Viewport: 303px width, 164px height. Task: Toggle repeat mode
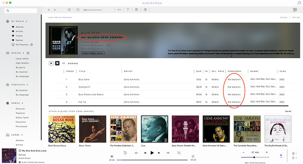pyautogui.click(x=136, y=153)
